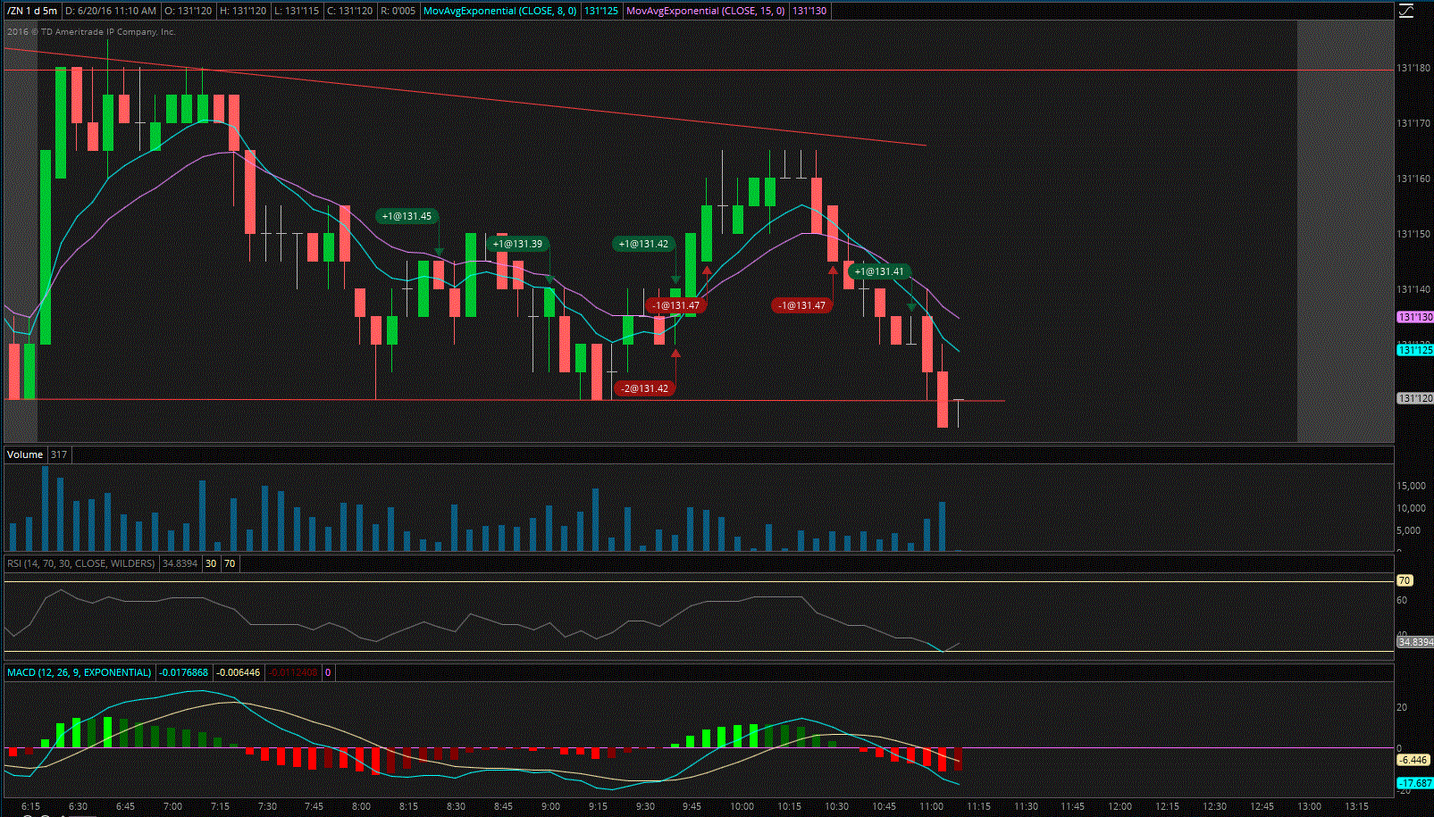Screen dimensions: 1434x817
Task: Open the RSI (14, 70, 30, CLOSE, WILDERS) label
Action: point(80,563)
